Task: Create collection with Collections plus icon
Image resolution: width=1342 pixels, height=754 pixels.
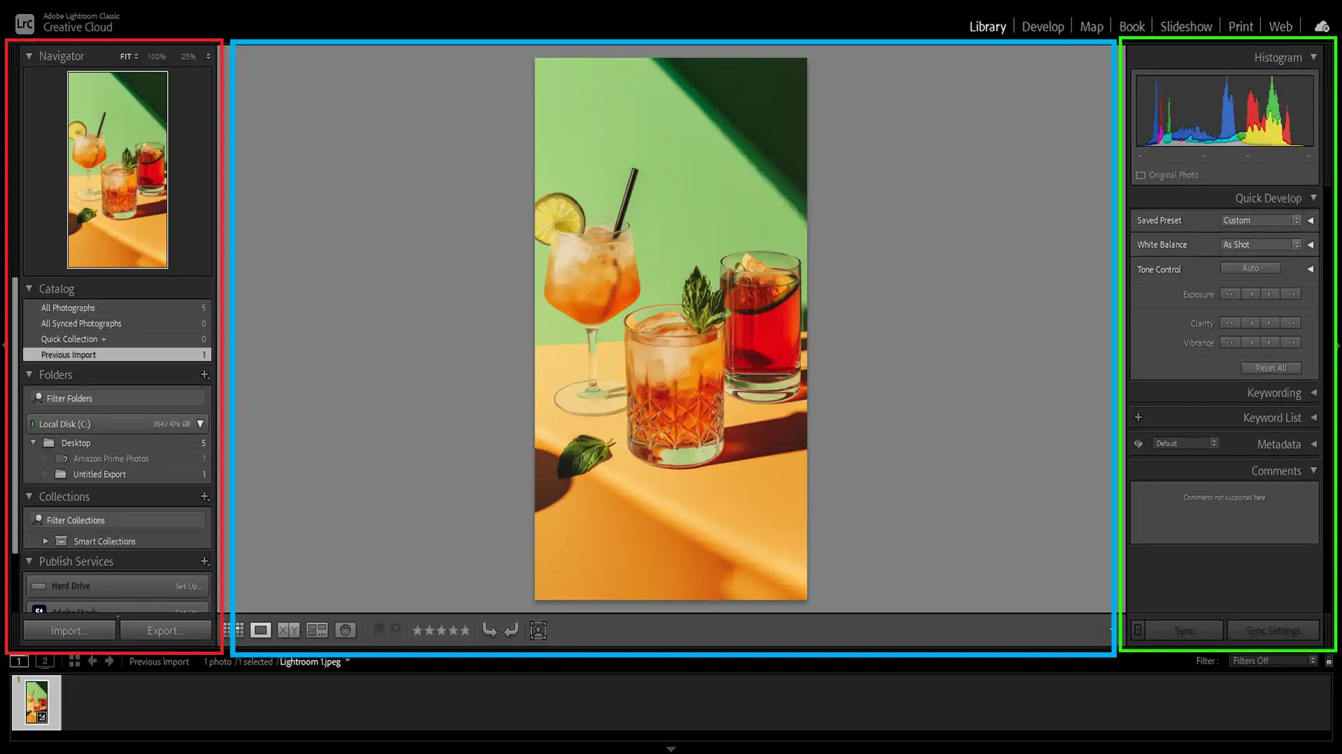Action: [205, 497]
